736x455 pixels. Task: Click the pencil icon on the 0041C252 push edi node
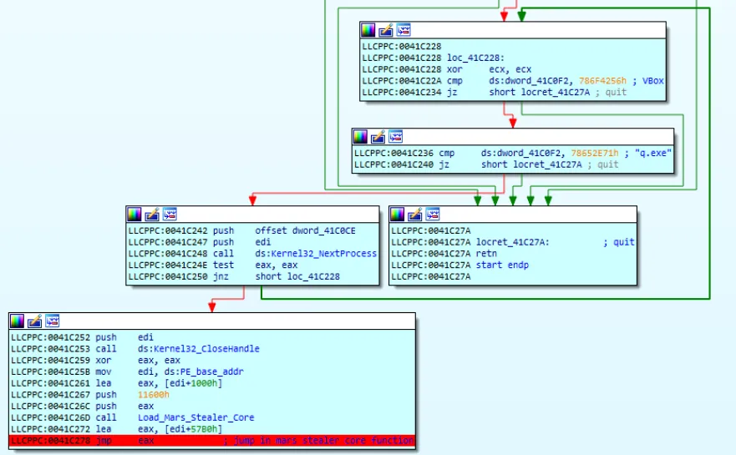[35, 321]
